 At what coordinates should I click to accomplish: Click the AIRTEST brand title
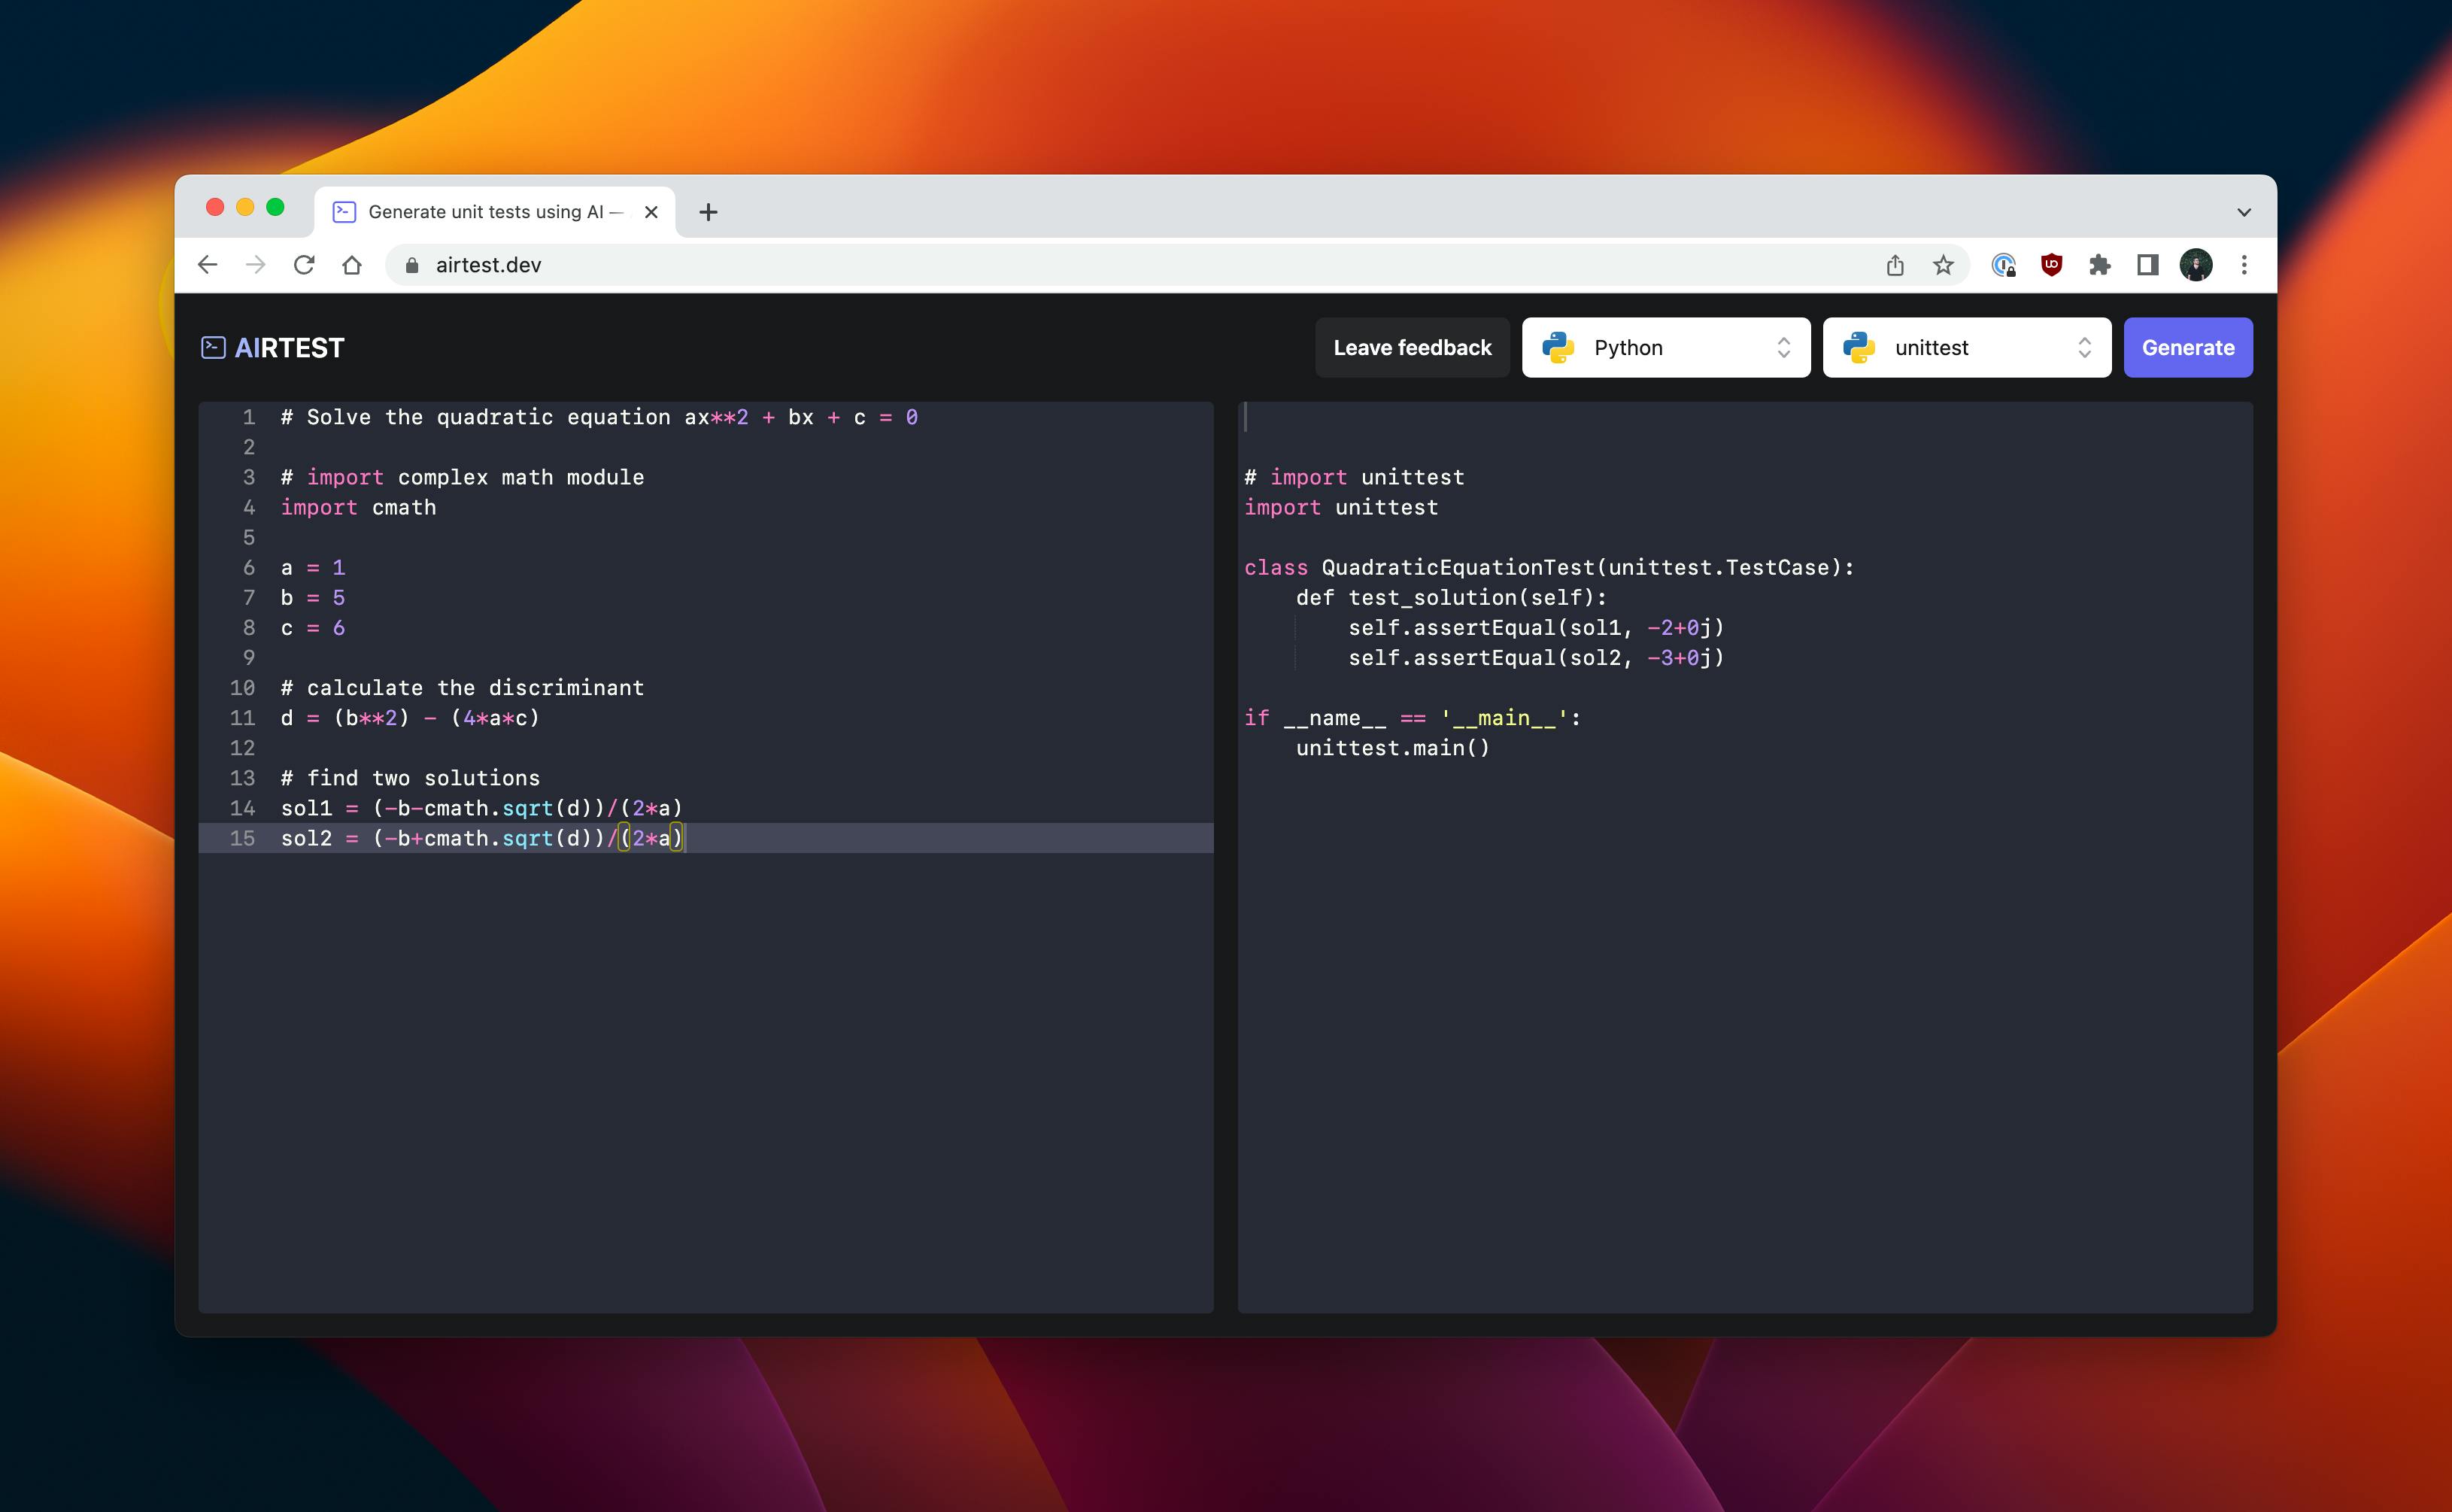[x=290, y=347]
